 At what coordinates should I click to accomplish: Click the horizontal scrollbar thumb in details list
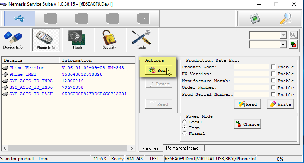pos(68,148)
